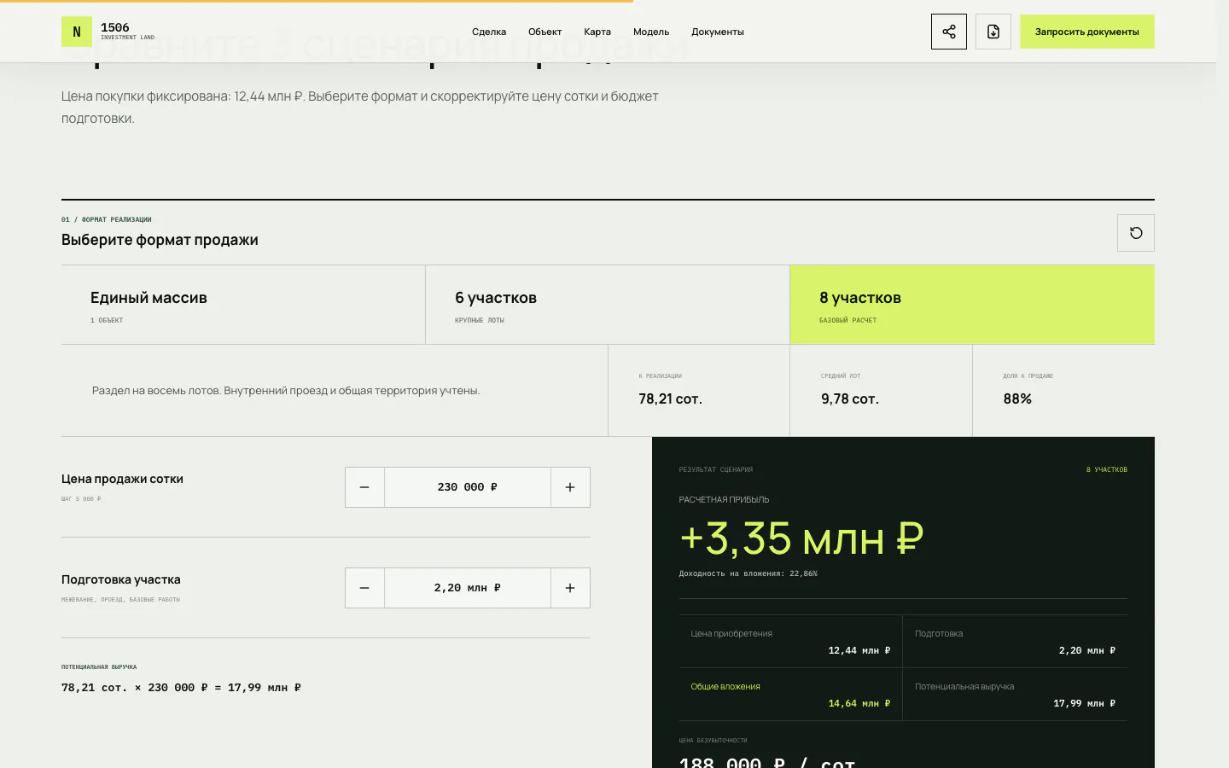Click the Раздел на восемь лотов description
Image resolution: width=1229 pixels, height=768 pixels.
point(286,391)
